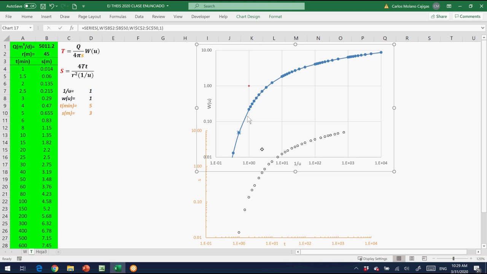Open the File menu

coord(8,16)
